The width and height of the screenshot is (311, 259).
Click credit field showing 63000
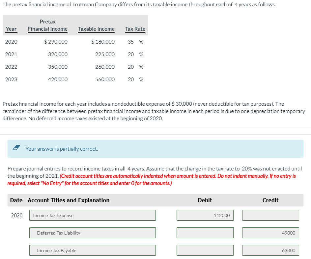pos(270,250)
